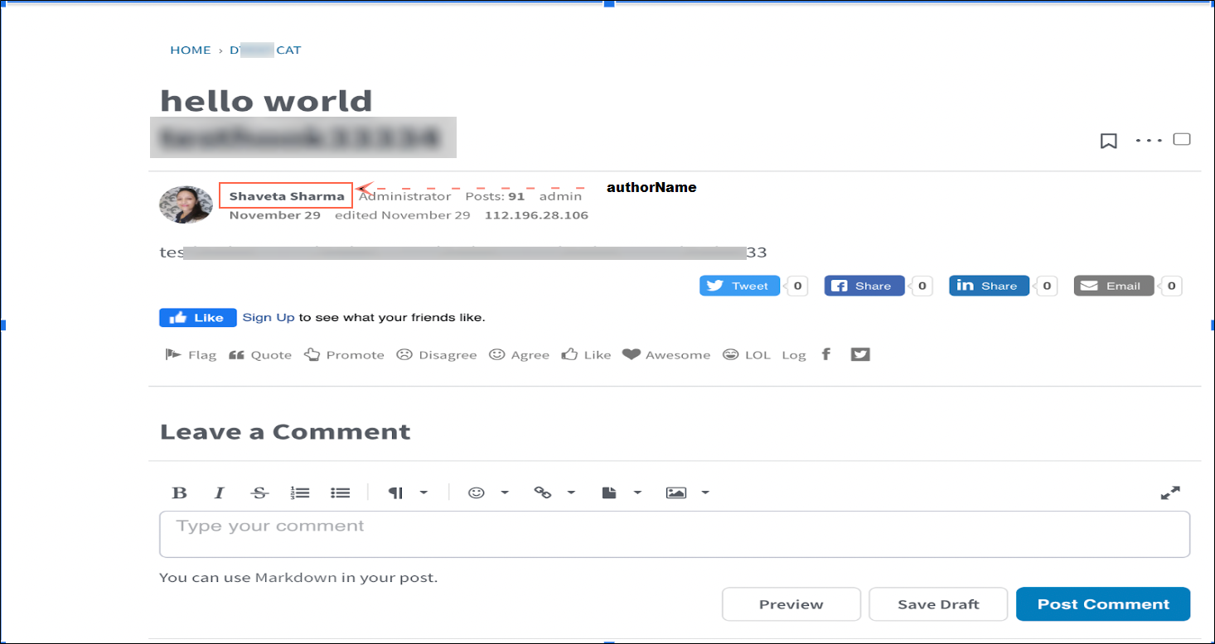This screenshot has width=1215, height=644.
Task: Bookmark this discussion with the bookmark icon
Action: (x=1108, y=142)
